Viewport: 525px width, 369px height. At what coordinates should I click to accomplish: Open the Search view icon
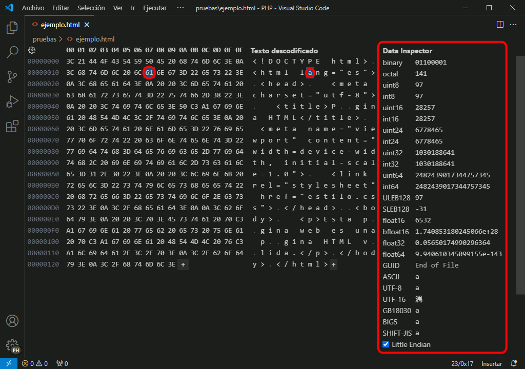(12, 52)
